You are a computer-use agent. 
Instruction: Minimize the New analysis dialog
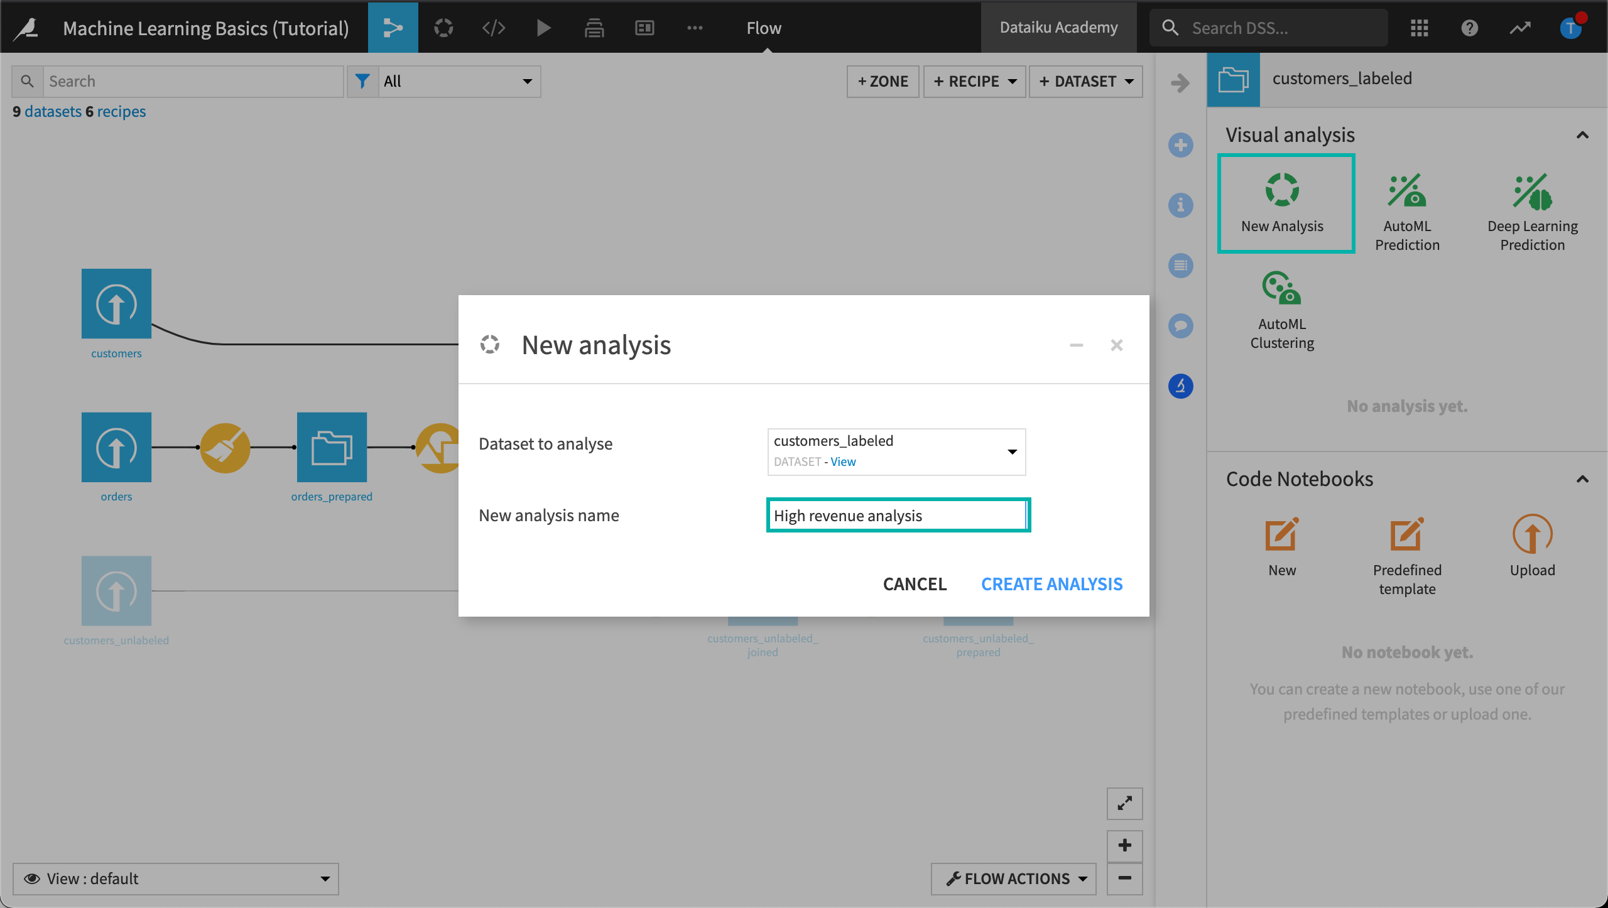tap(1077, 345)
